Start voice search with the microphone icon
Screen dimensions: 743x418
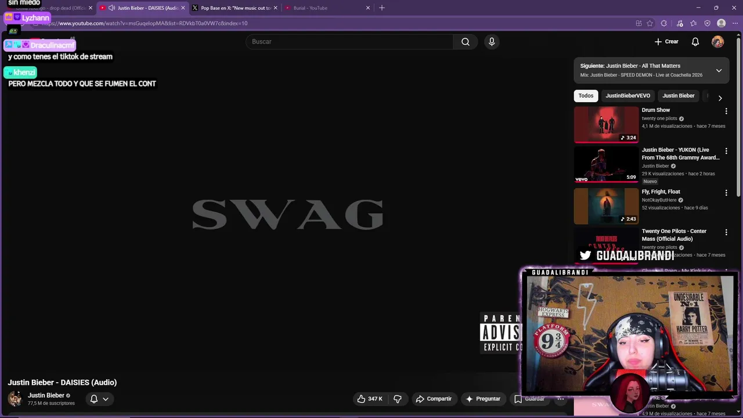click(x=492, y=42)
